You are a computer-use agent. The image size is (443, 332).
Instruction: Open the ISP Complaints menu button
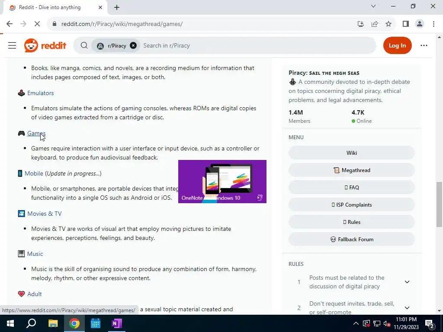tap(351, 204)
